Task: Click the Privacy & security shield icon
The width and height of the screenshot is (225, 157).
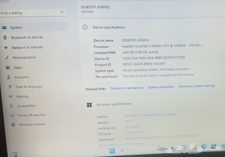Action: pos(12,115)
